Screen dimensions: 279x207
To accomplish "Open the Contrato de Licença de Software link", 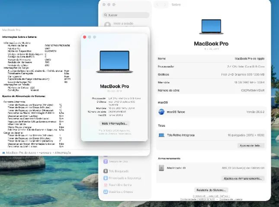I will (211, 196).
